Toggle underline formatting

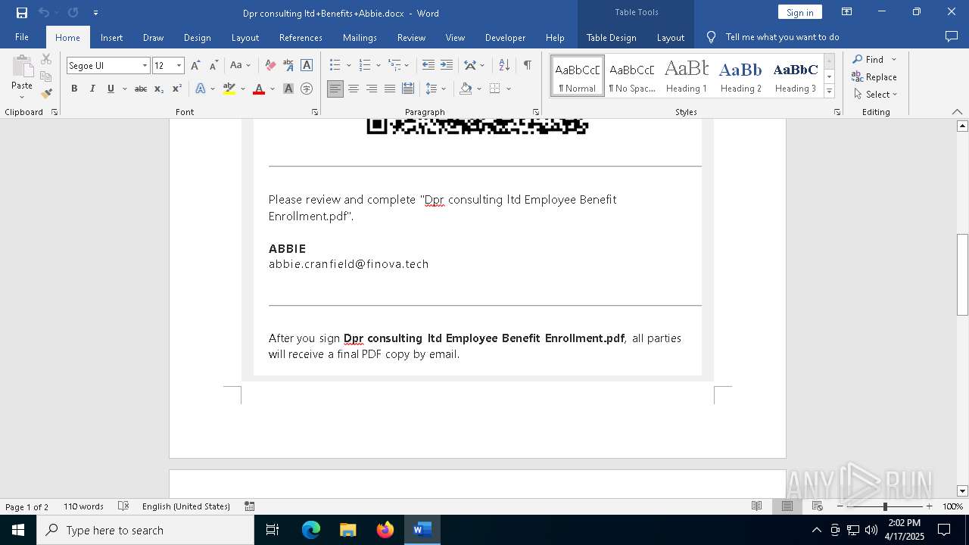pos(111,89)
